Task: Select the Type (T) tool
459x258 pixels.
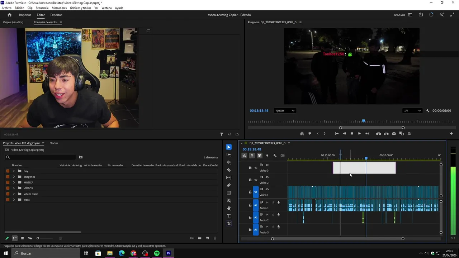Action: [x=229, y=216]
